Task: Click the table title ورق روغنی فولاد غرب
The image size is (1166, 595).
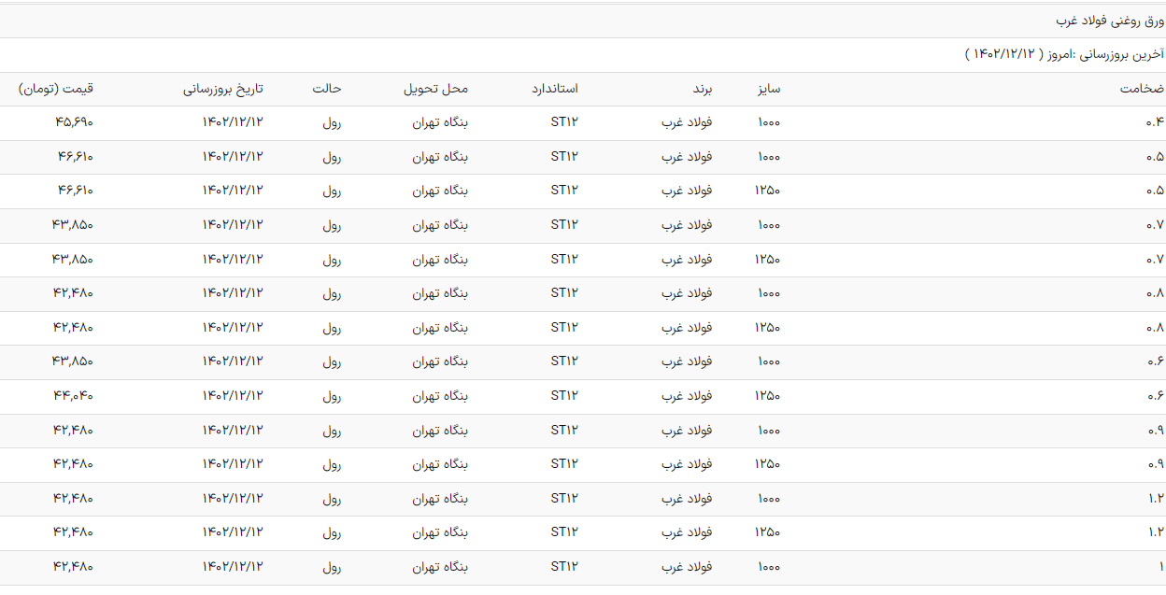Action: coord(1109,21)
